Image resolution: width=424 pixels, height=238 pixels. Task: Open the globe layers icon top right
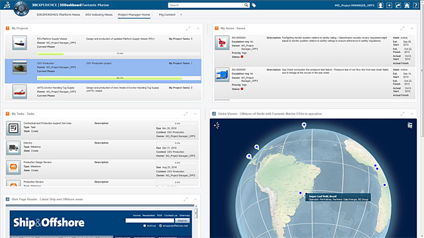(x=410, y=125)
